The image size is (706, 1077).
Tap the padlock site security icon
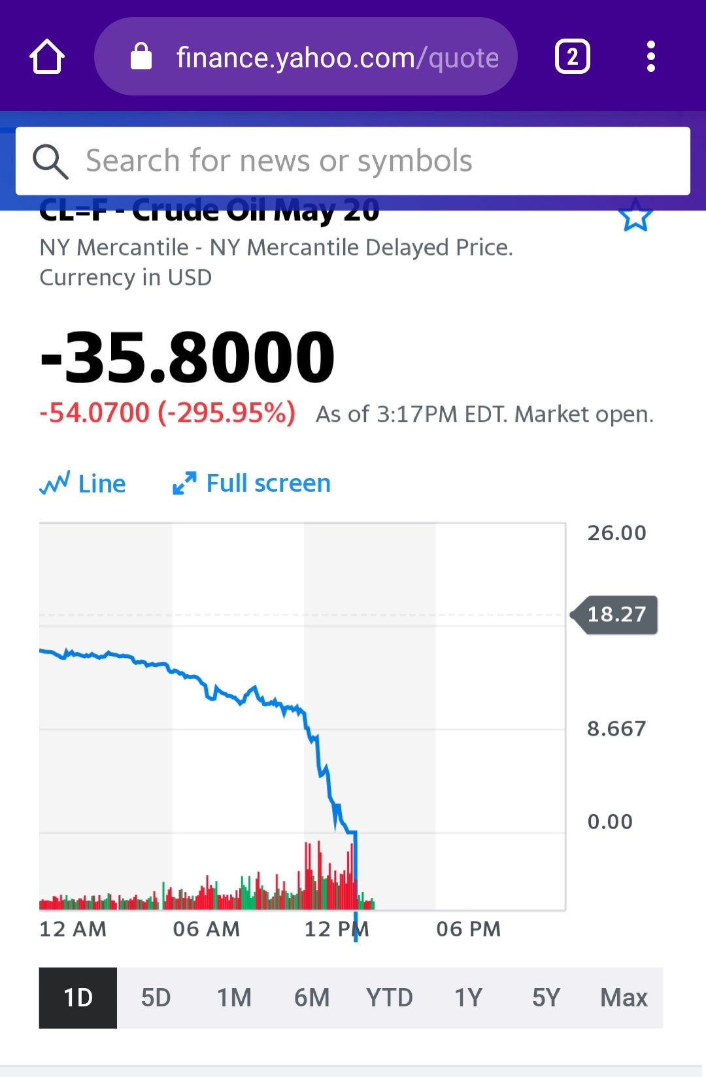point(141,56)
